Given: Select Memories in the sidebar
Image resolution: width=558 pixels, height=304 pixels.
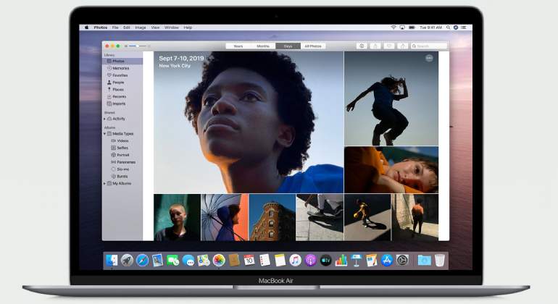Looking at the screenshot, I should pyautogui.click(x=122, y=68).
